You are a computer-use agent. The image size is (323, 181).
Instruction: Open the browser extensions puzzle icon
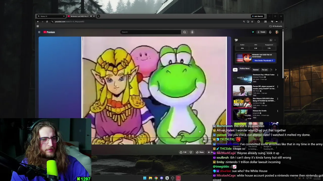tap(258, 22)
